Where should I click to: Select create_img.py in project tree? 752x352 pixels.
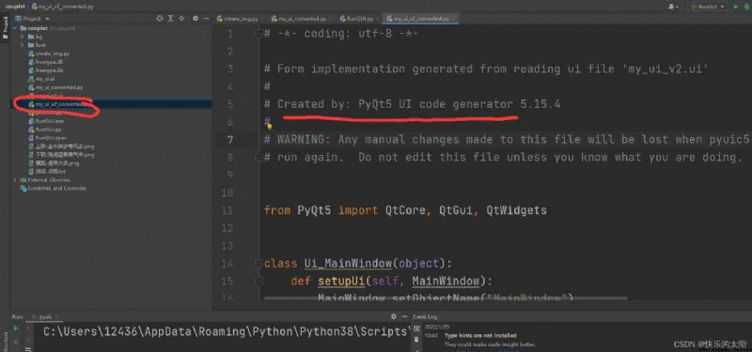tap(52, 54)
